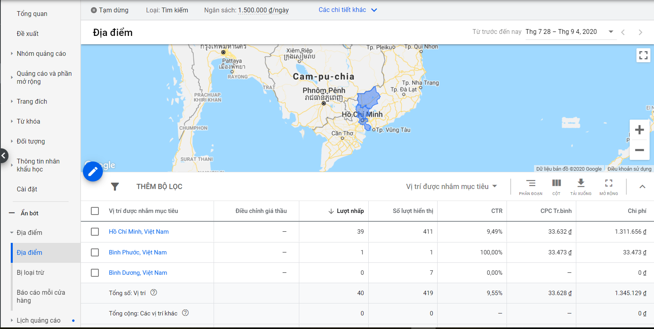Zoom in on the map
This screenshot has height=329, width=654.
(x=639, y=130)
